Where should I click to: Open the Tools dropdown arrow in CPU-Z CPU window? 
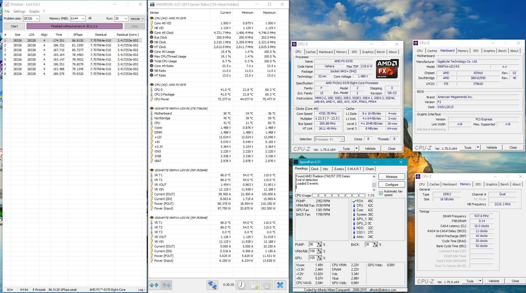point(357,149)
